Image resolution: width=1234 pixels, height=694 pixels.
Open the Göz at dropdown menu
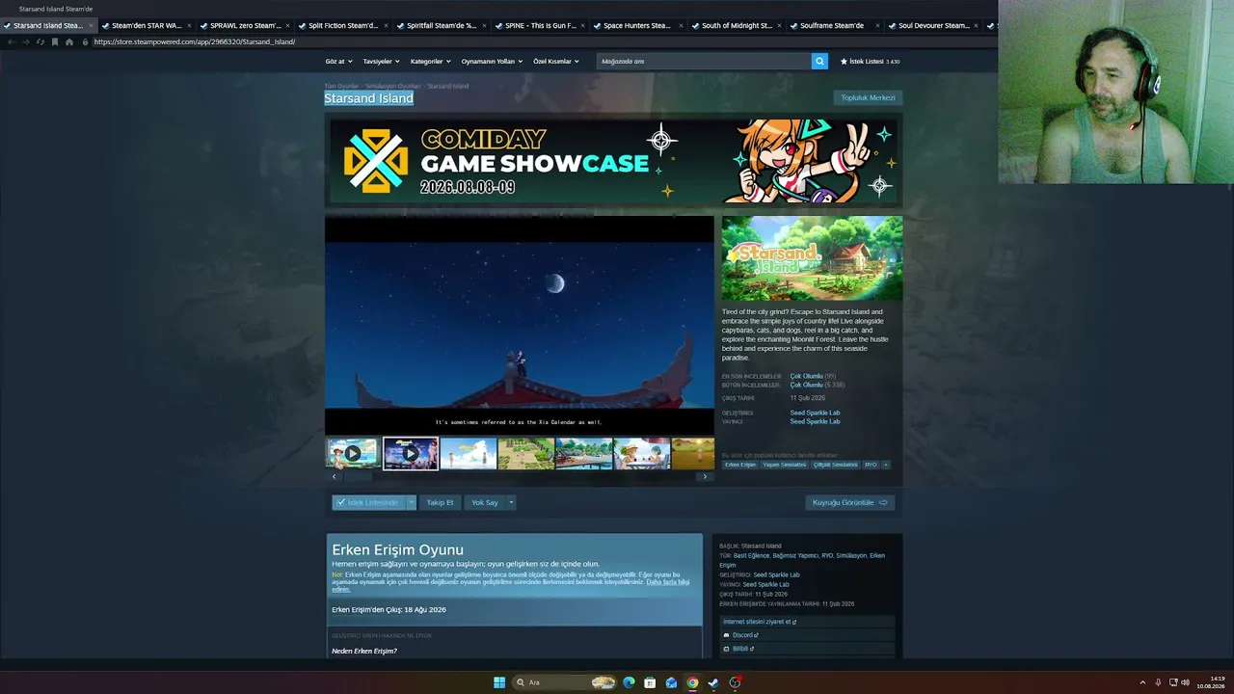coord(338,61)
